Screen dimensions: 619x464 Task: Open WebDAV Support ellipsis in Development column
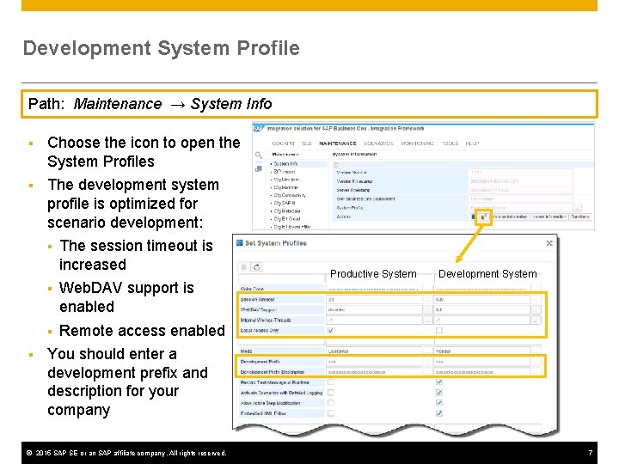536,309
